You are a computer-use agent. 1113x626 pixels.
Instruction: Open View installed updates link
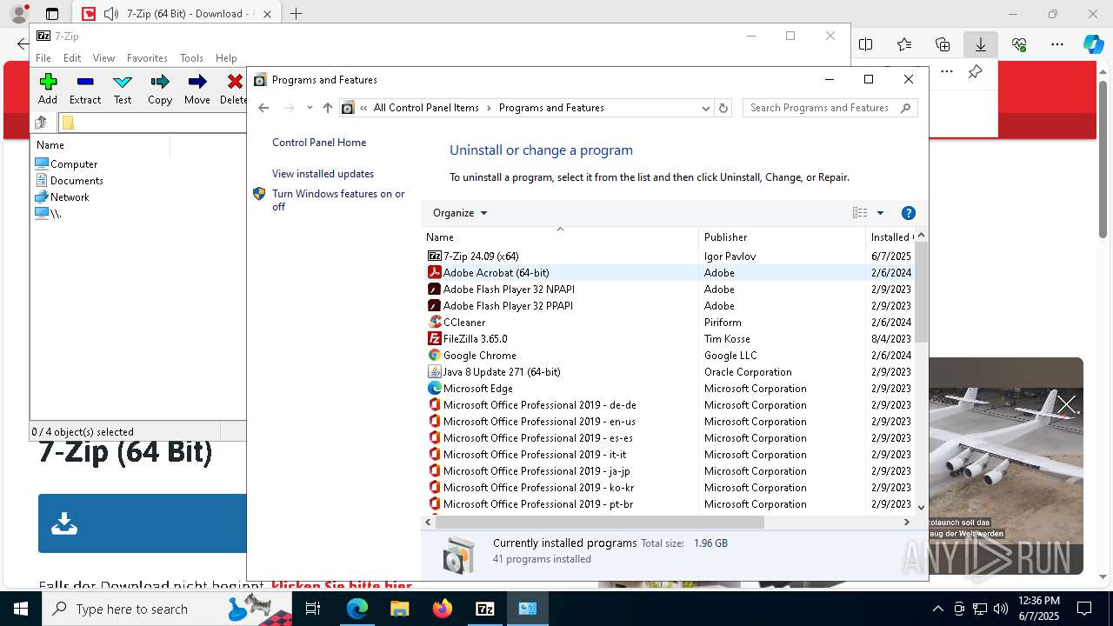click(x=323, y=174)
